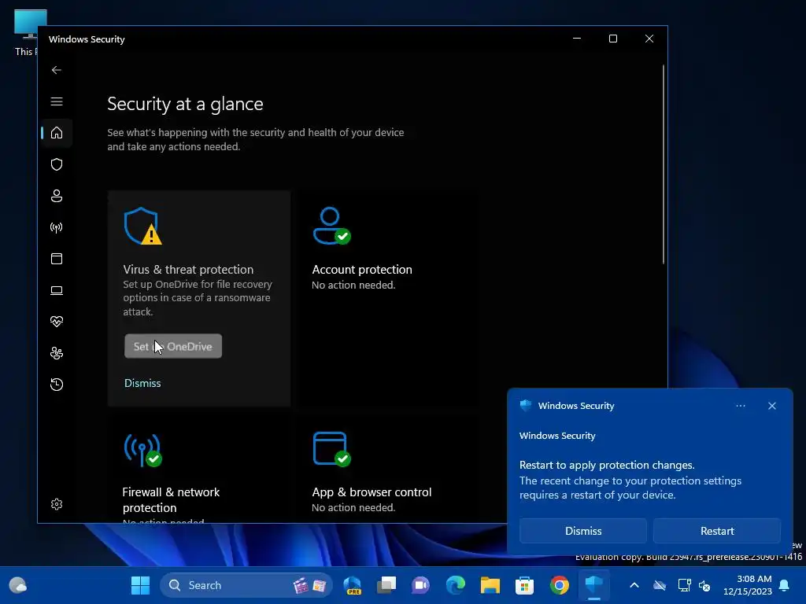Click Windows Security taskbar icon
Viewport: 806px width, 604px height.
pyautogui.click(x=593, y=585)
